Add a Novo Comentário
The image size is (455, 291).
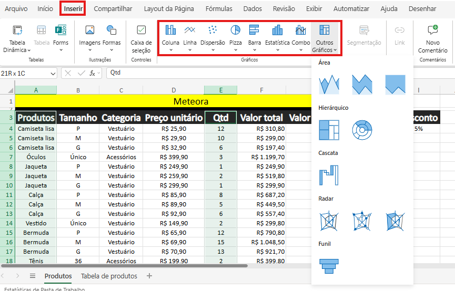[x=433, y=39]
